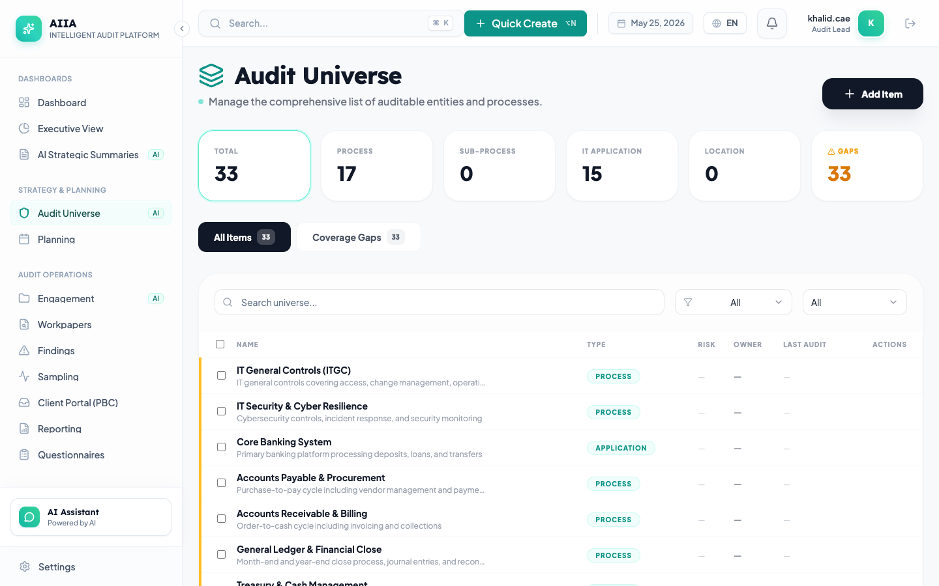939x586 pixels.
Task: Click Sub-Process 0 stat card
Action: [x=499, y=165]
